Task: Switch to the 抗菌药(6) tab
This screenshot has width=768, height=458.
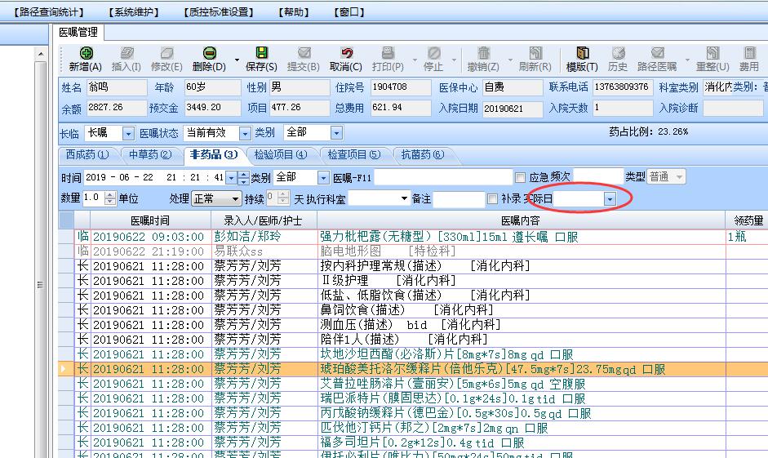Action: coord(422,155)
